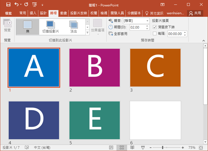Select slide 4 thumbnail labeled D
The image size is (208, 151).
[34, 120]
